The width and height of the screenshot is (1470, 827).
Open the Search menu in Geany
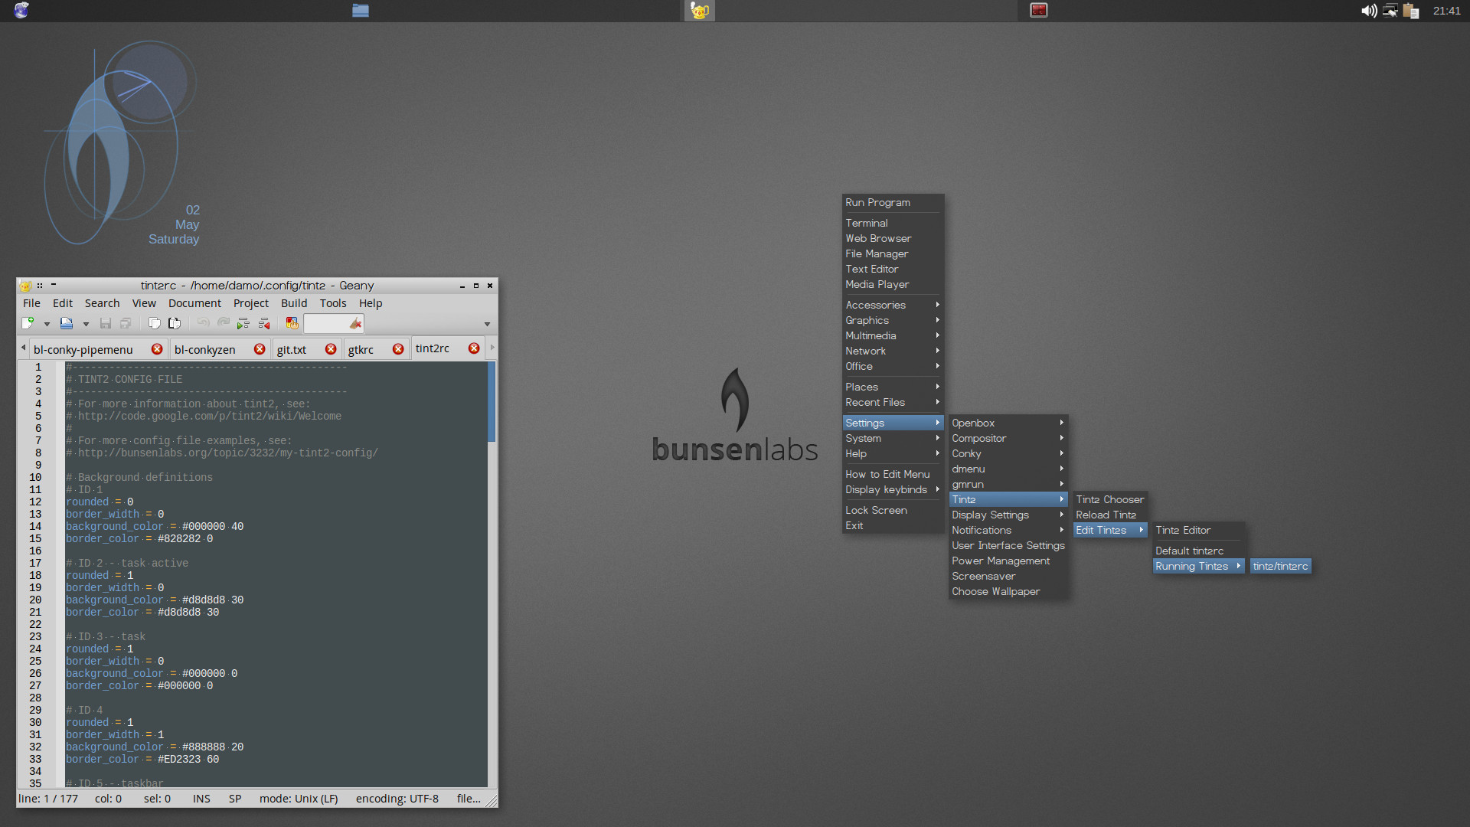point(102,303)
